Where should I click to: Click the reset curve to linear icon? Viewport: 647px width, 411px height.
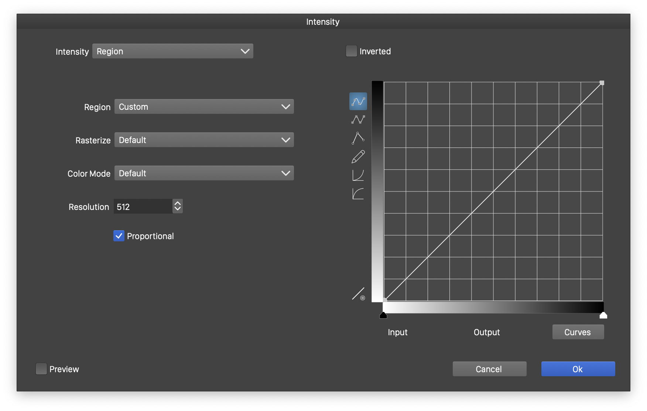(x=358, y=294)
